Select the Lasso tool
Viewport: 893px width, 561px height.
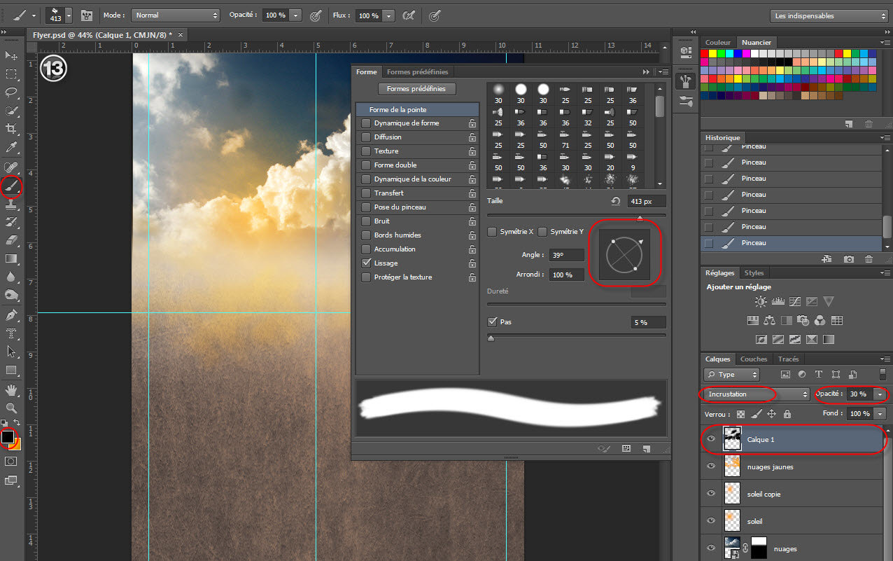tap(11, 92)
